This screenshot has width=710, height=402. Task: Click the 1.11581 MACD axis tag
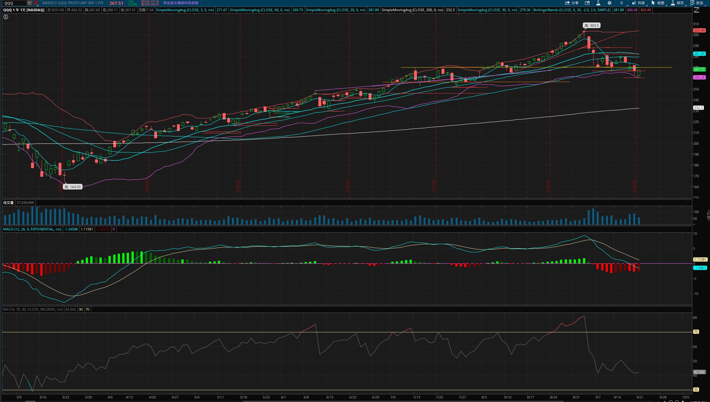[x=700, y=259]
